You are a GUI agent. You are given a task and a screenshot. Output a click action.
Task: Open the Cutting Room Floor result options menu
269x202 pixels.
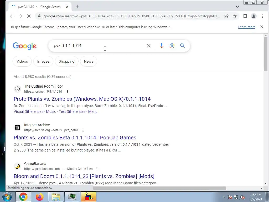point(68,92)
